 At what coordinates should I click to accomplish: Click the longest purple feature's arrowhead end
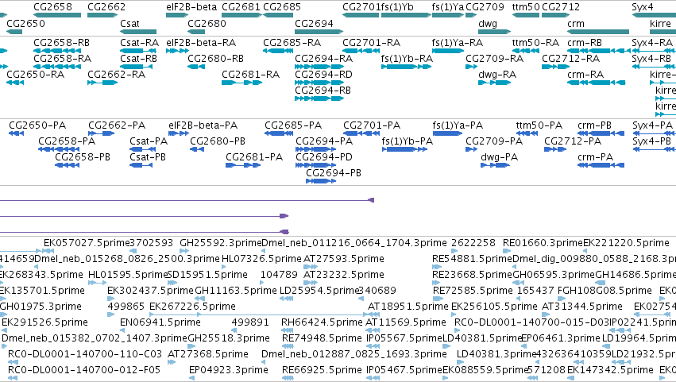tap(371, 200)
